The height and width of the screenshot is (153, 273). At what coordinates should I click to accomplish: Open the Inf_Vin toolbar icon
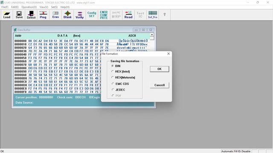pyautogui.click(x=153, y=15)
